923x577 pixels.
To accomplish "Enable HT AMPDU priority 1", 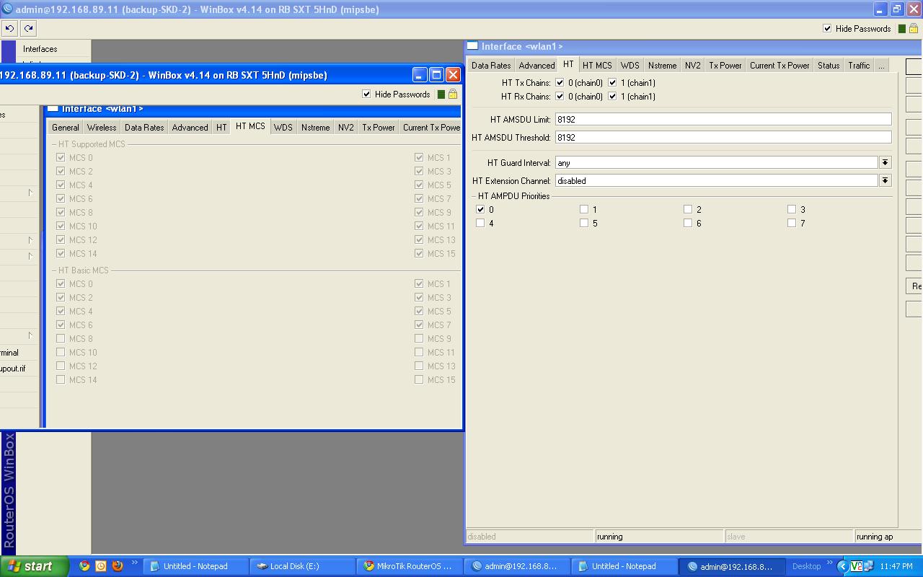I will tap(584, 210).
